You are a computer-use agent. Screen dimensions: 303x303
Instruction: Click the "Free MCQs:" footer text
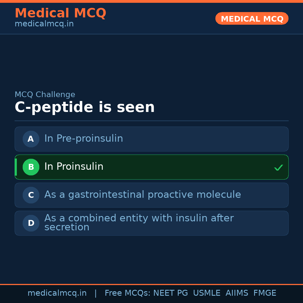tap(128, 293)
